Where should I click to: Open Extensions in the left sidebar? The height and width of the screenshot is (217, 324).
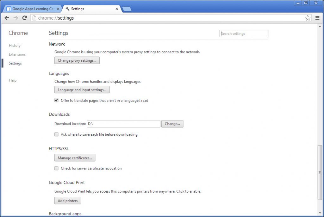click(x=17, y=54)
